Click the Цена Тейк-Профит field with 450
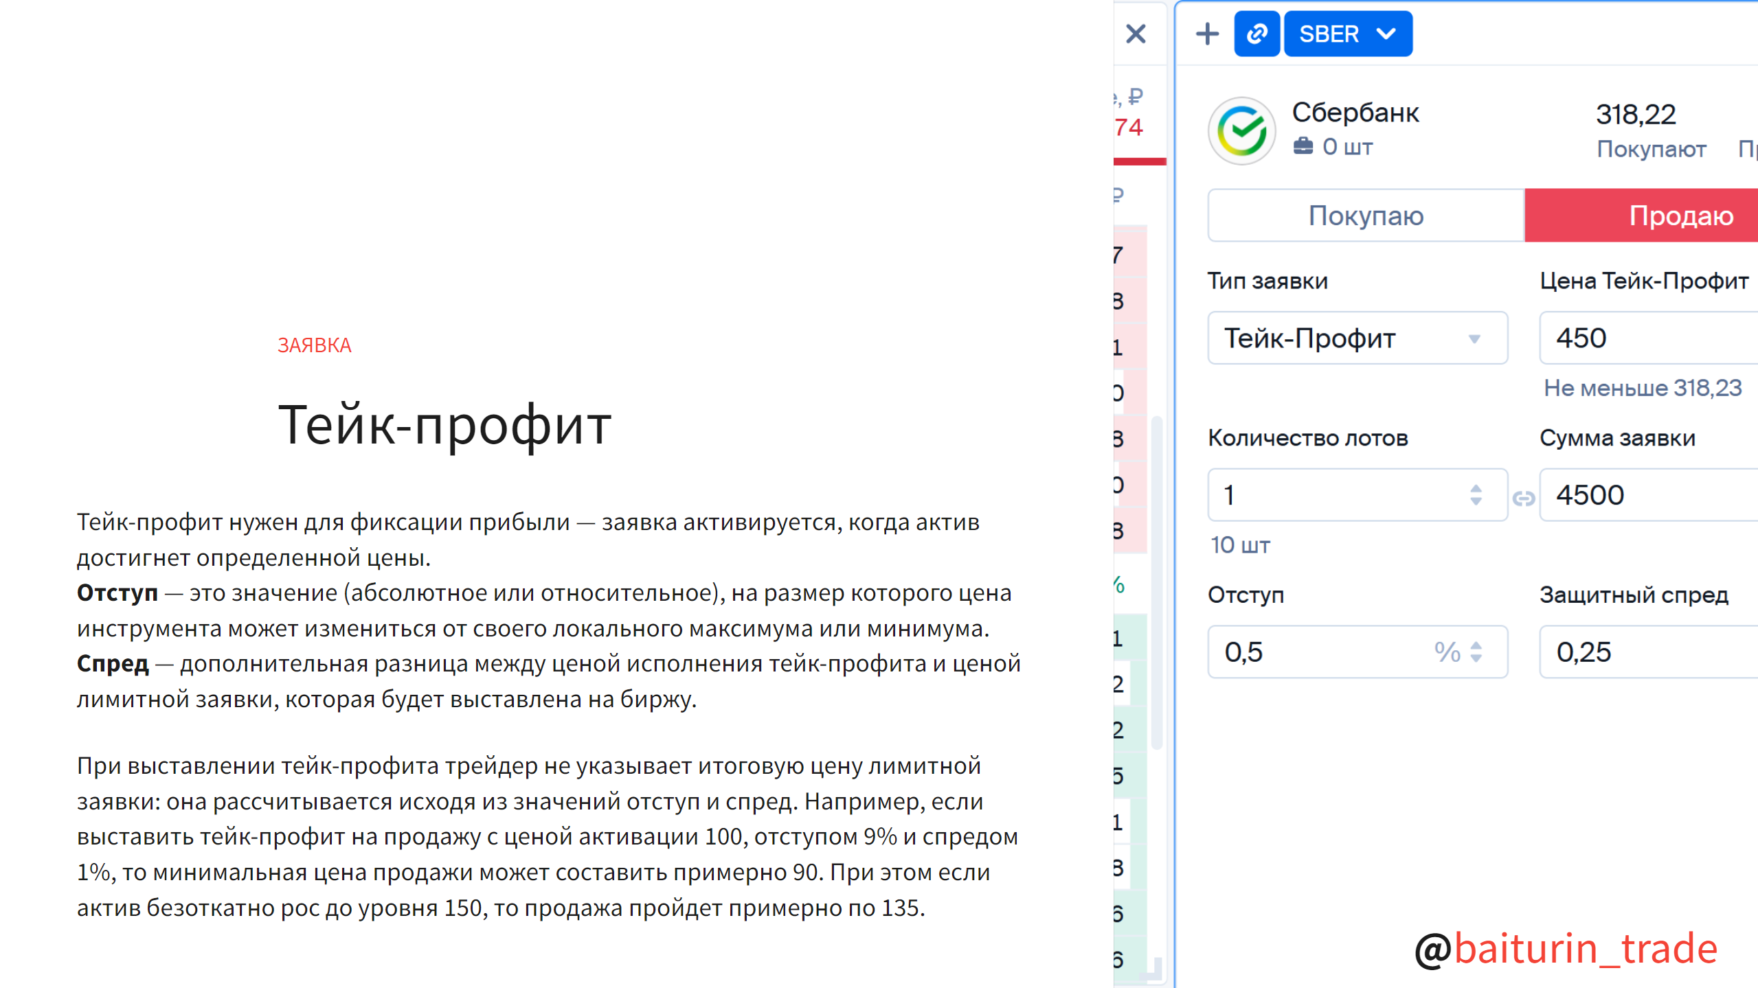This screenshot has width=1758, height=988. pyautogui.click(x=1649, y=338)
